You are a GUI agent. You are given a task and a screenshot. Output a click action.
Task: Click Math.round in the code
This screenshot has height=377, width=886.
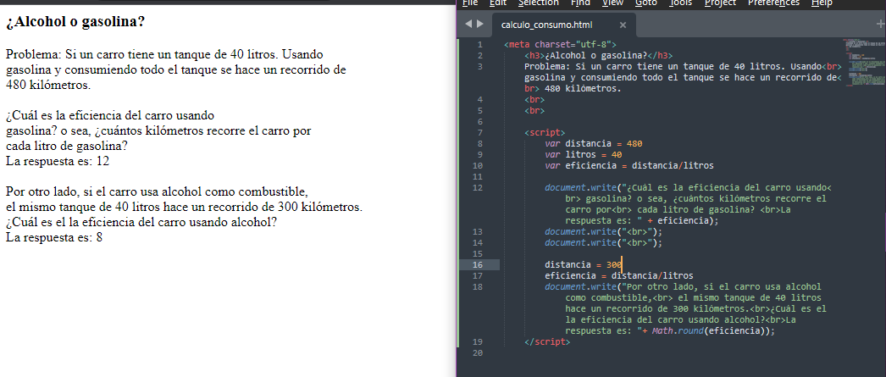pos(678,331)
